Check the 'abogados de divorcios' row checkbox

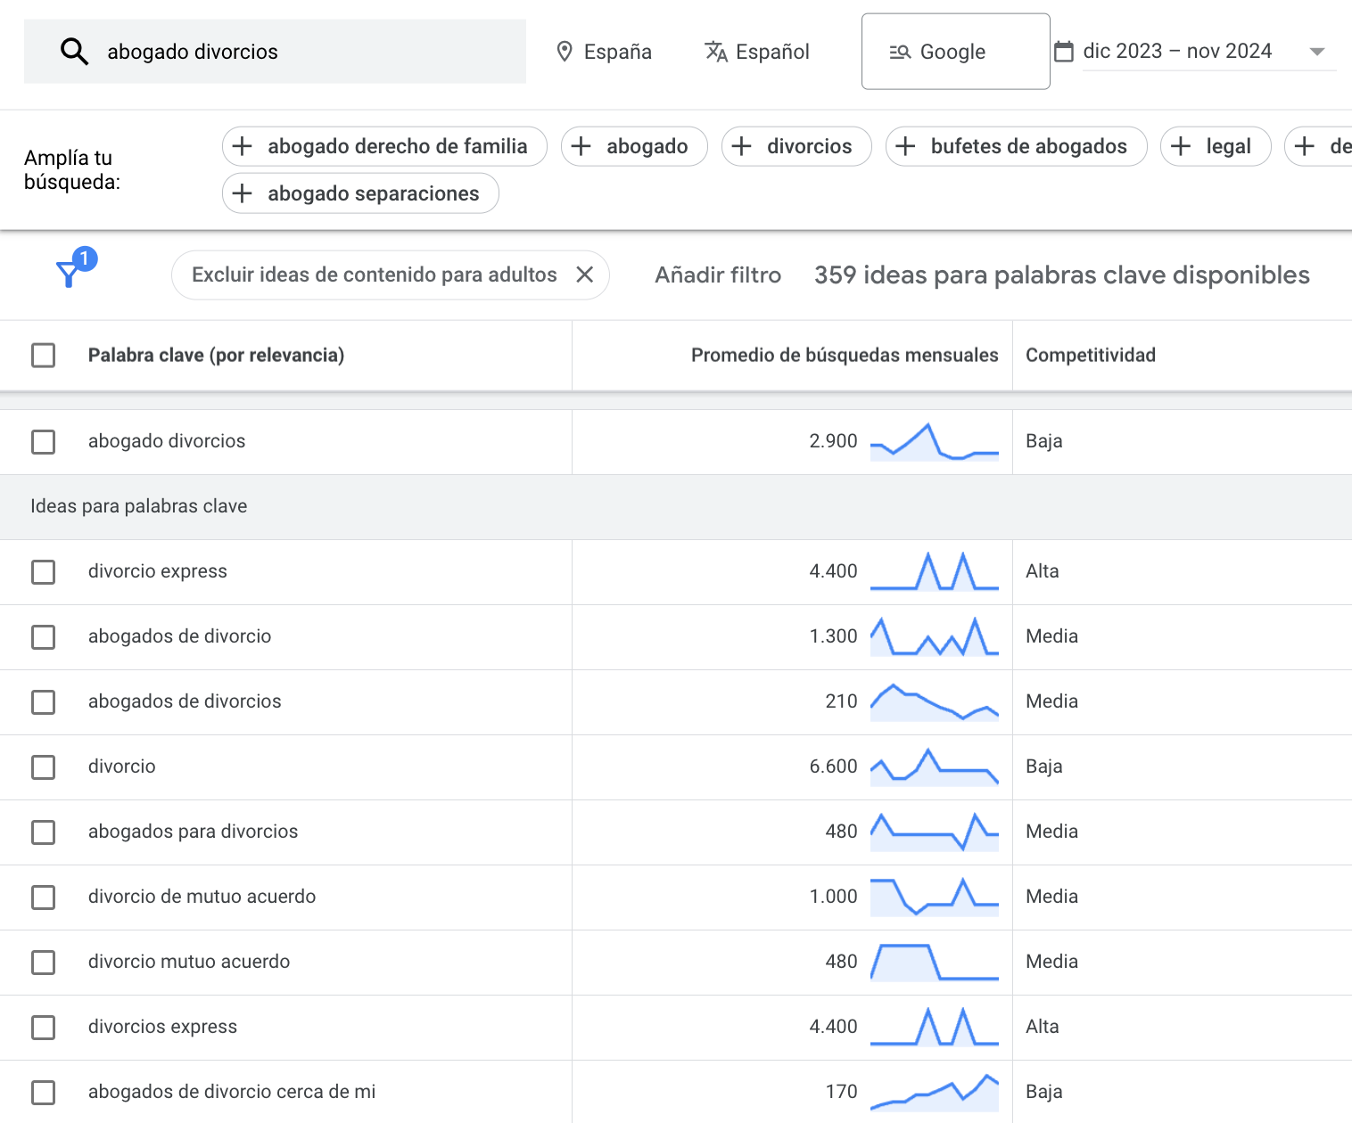click(43, 702)
